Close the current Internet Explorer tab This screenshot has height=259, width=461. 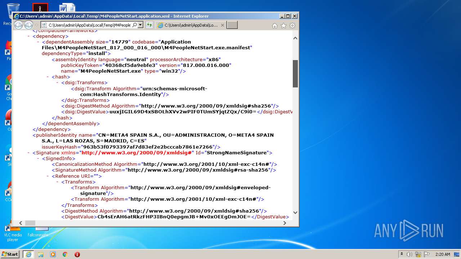tap(223, 25)
